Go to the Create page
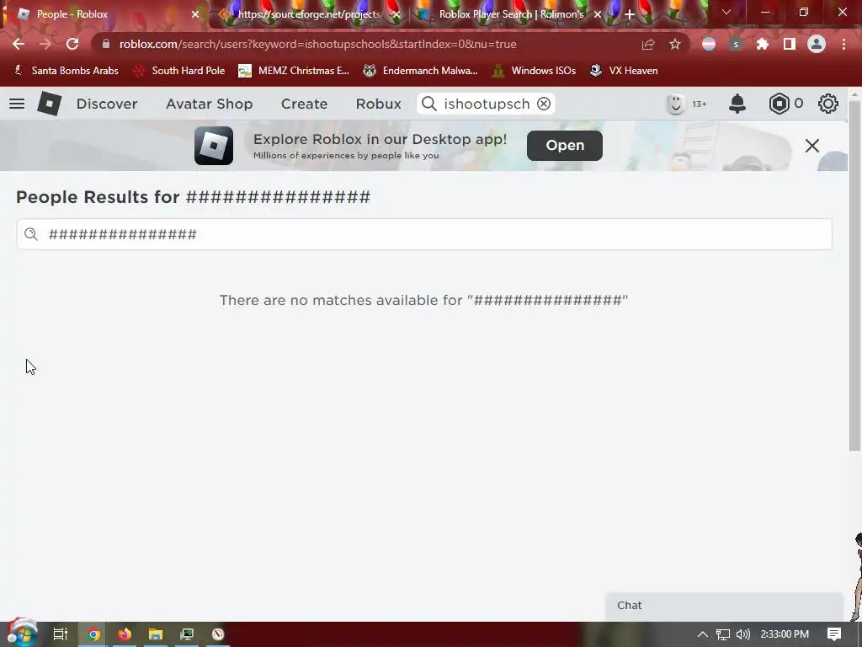The height and width of the screenshot is (647, 862). click(304, 104)
